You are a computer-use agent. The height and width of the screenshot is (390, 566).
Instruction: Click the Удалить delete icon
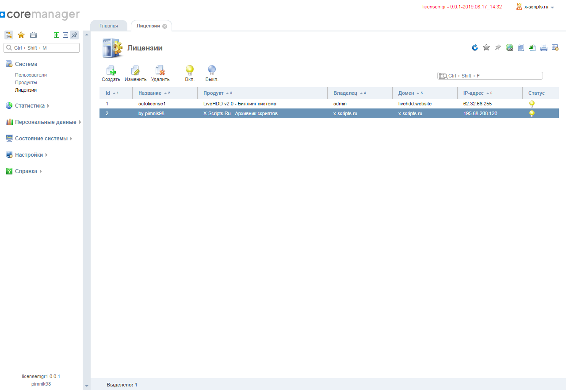160,71
